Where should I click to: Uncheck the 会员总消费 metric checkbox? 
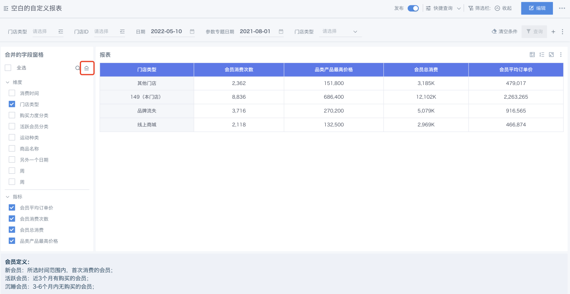pyautogui.click(x=12, y=230)
